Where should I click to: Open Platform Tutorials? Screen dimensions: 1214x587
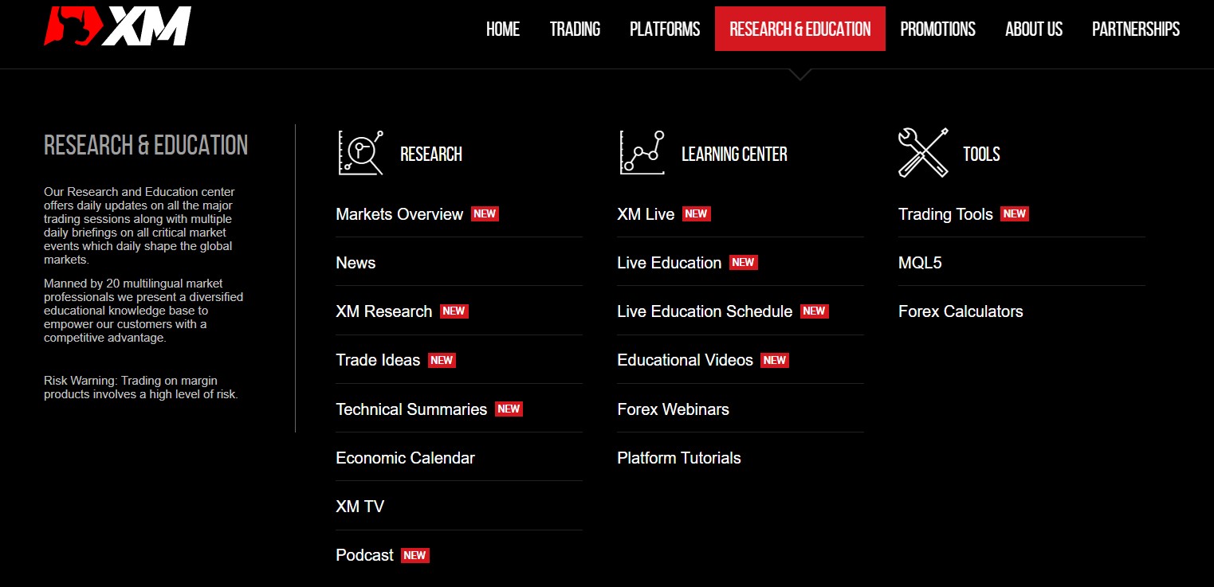(679, 458)
